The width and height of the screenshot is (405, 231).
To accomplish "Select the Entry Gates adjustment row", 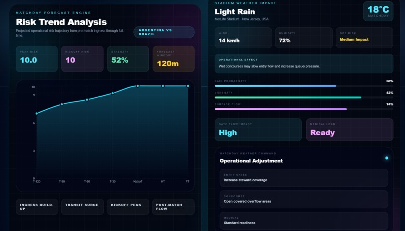I will [x=304, y=178].
